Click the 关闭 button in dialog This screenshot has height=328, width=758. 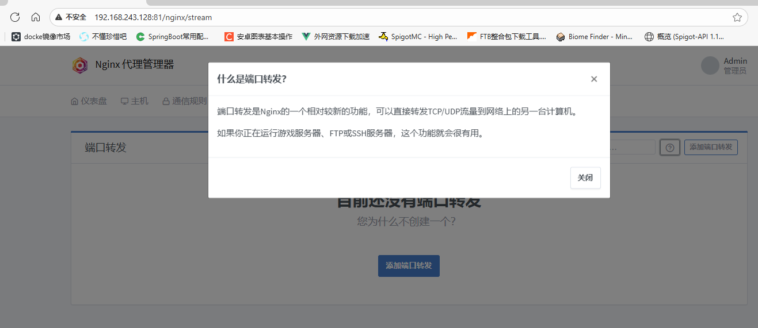pyautogui.click(x=585, y=178)
